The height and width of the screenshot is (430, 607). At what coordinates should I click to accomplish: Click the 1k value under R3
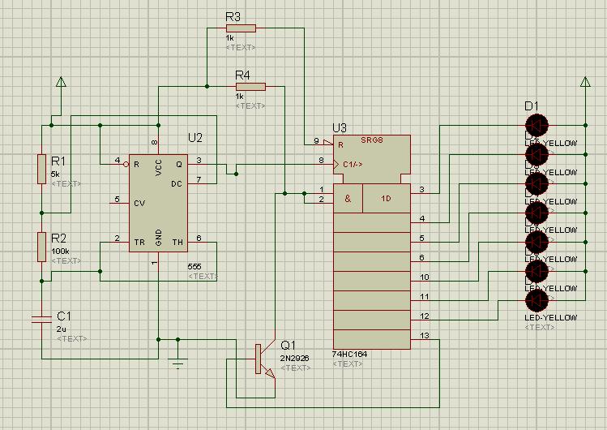(230, 38)
